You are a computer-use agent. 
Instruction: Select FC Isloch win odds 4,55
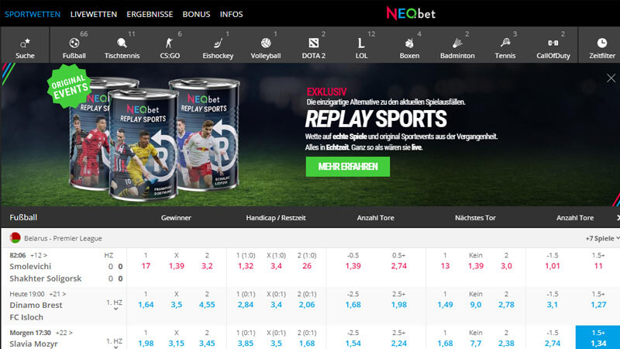click(x=207, y=305)
